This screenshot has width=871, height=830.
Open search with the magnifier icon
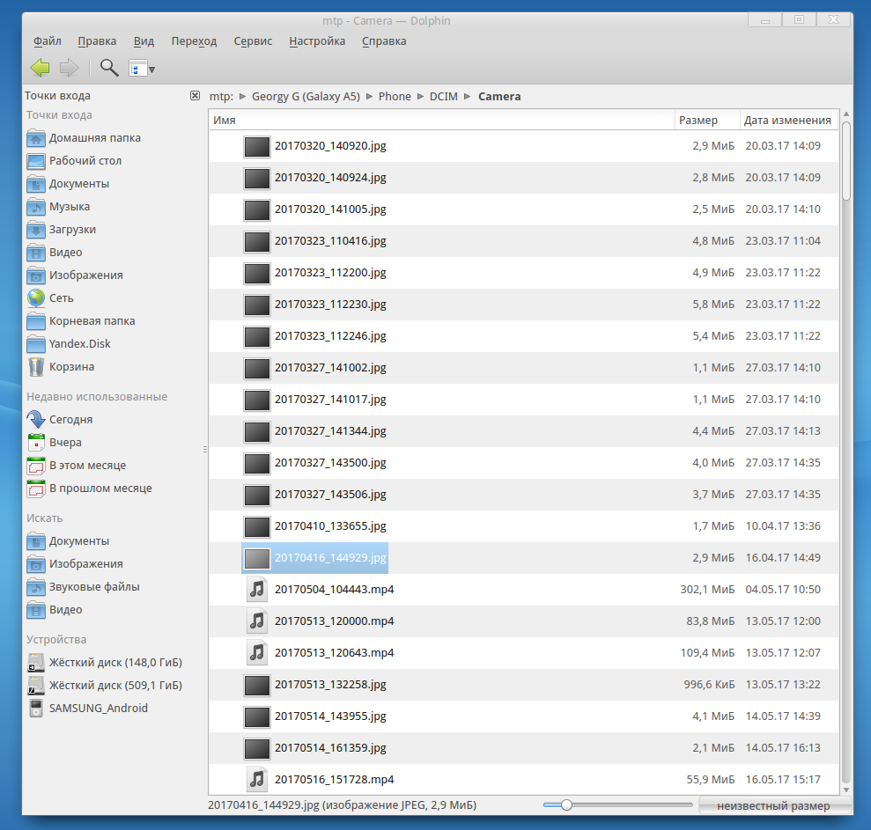point(109,69)
